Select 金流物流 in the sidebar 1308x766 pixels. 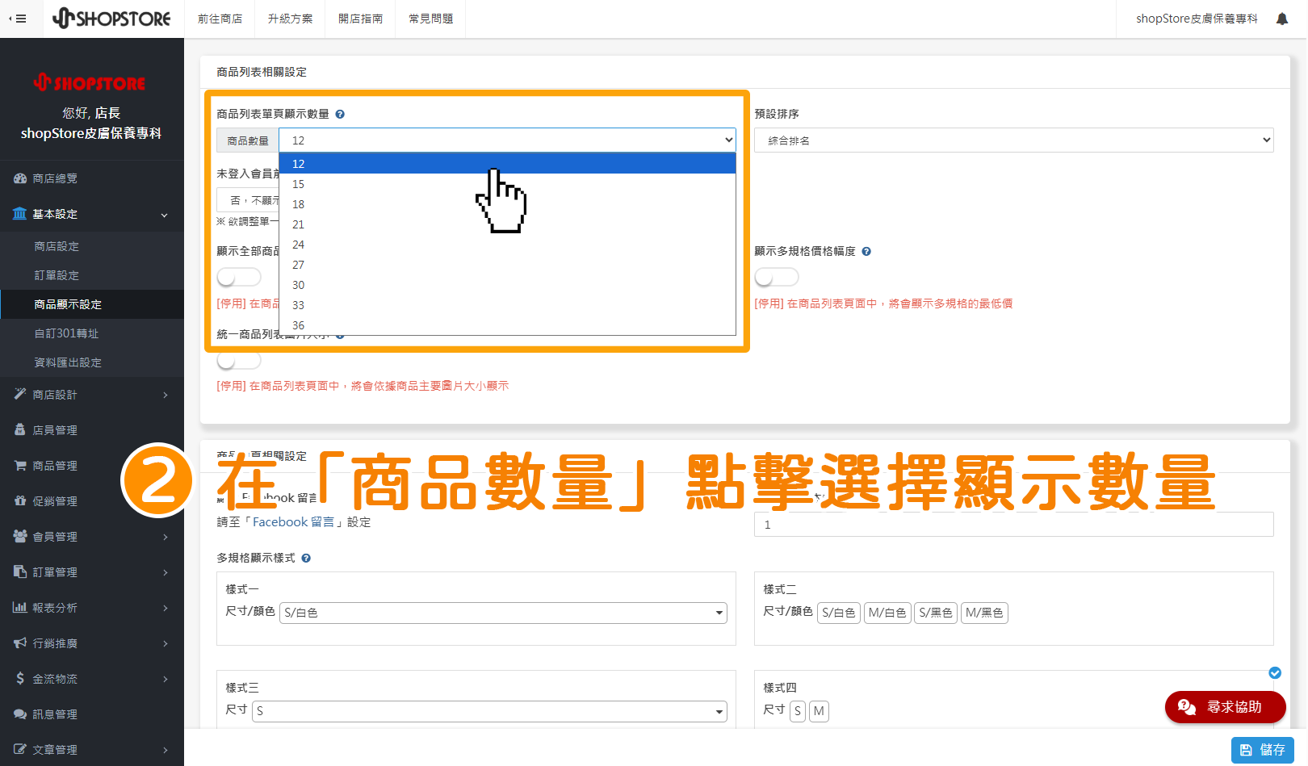(54, 678)
